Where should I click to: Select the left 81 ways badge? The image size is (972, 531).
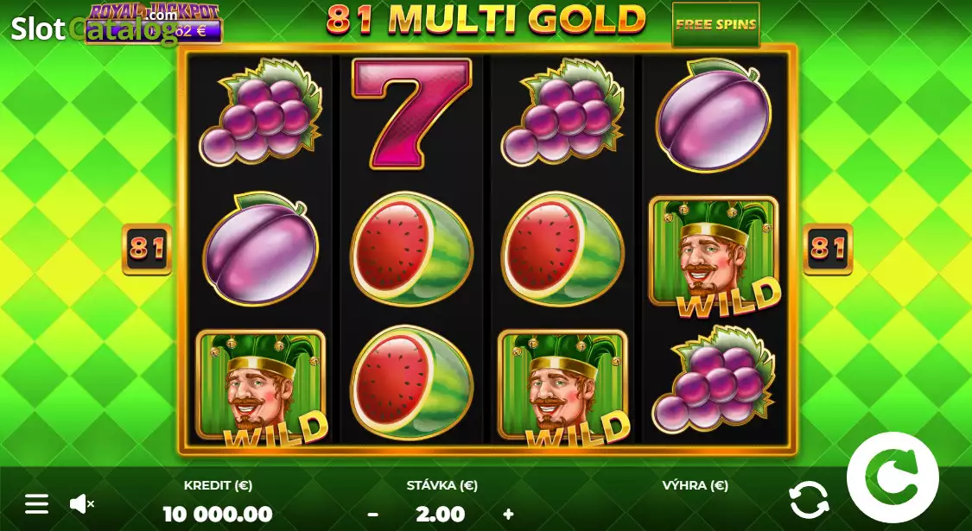(x=147, y=249)
